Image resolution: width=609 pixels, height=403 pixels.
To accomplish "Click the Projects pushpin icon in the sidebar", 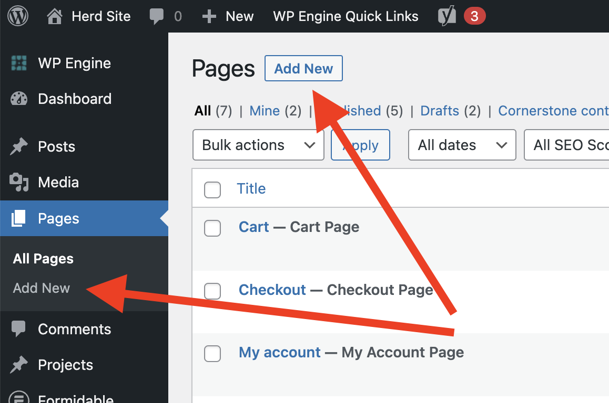I will [x=19, y=365].
